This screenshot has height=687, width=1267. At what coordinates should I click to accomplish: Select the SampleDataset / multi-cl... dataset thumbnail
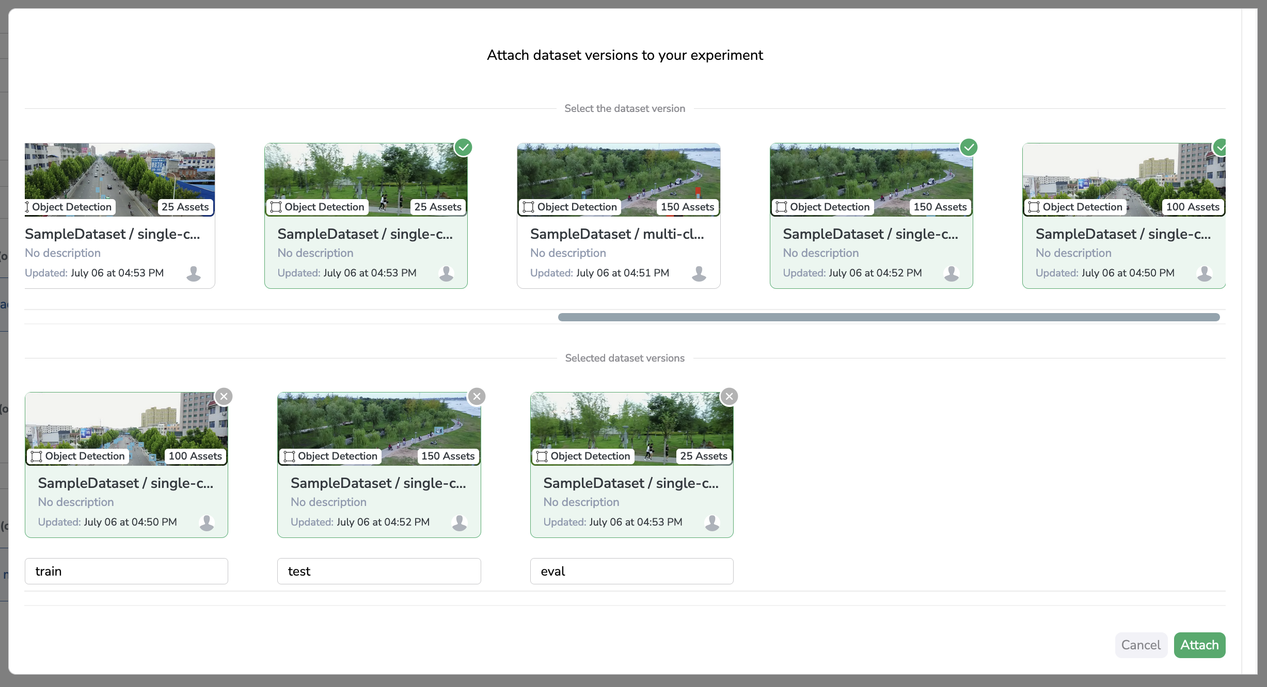coord(618,173)
